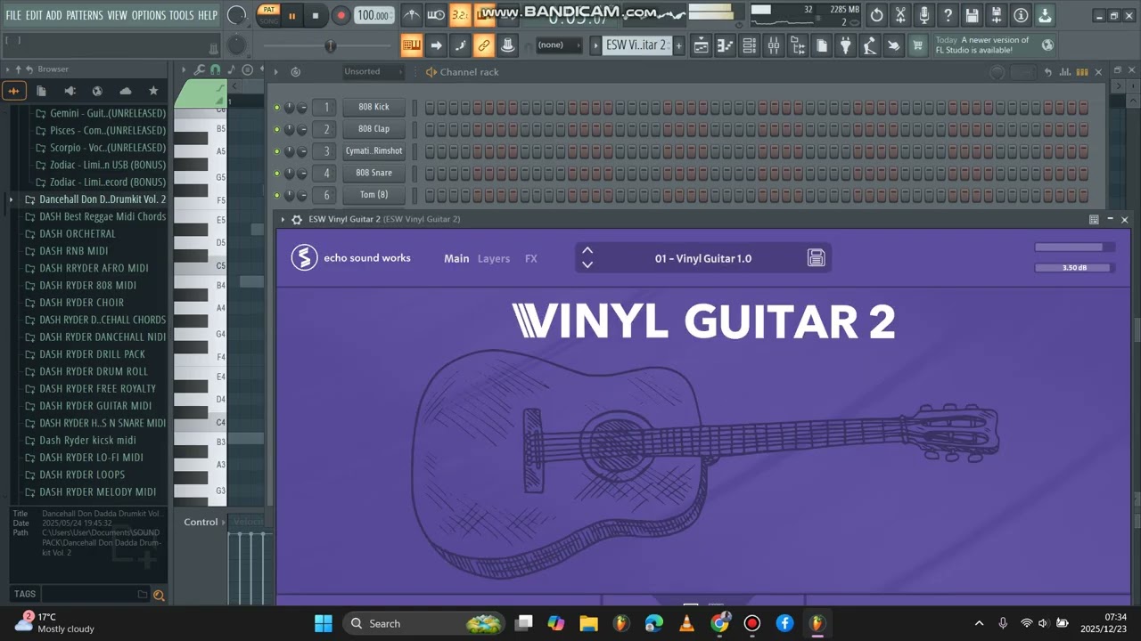This screenshot has height=641, width=1141.
Task: Click the Cymati..Rimshot channel button
Action: (374, 151)
